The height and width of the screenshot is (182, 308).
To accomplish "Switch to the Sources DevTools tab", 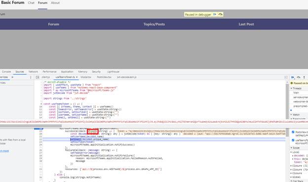I will pyautogui.click(x=20, y=72).
